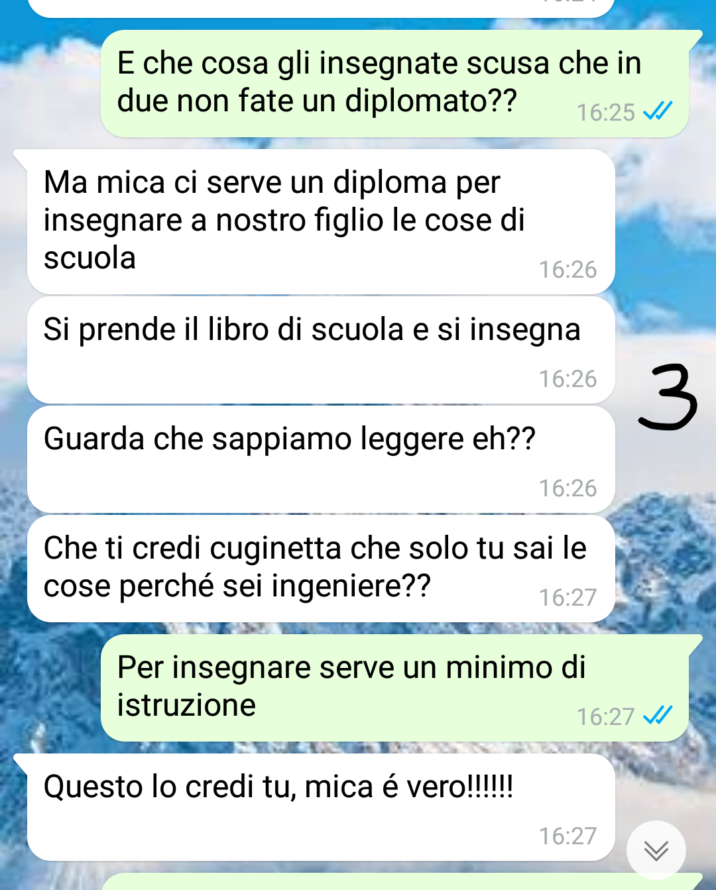The height and width of the screenshot is (890, 716).
Task: Tap the scroll-to-bottom double chevron button
Action: point(656,850)
